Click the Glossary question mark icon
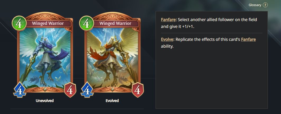Viewport: 281px width, 114px height. tap(265, 5)
